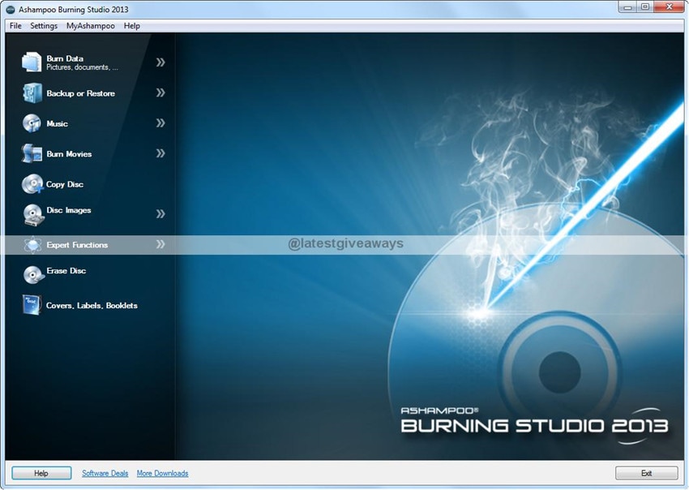Open the Help menu in menu bar

[x=131, y=26]
